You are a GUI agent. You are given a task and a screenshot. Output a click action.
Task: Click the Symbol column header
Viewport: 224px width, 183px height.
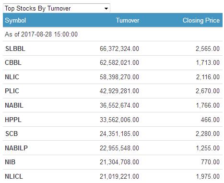pyautogui.click(x=15, y=20)
